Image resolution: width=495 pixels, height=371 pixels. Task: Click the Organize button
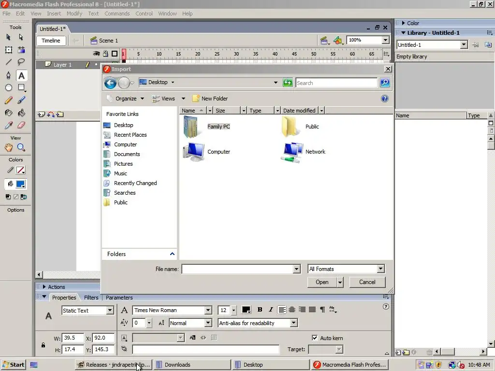coord(125,99)
